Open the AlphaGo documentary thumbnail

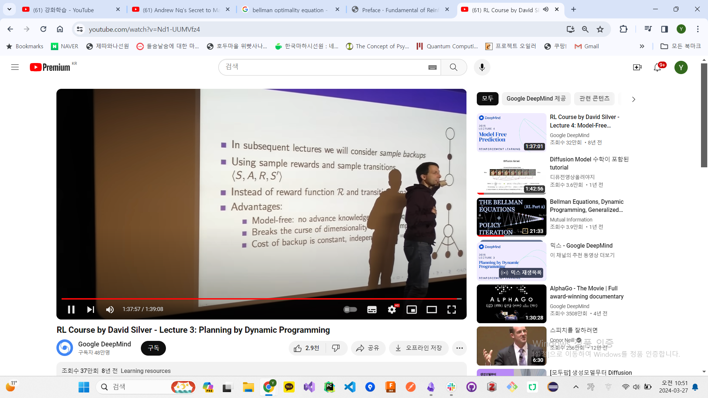pos(511,304)
